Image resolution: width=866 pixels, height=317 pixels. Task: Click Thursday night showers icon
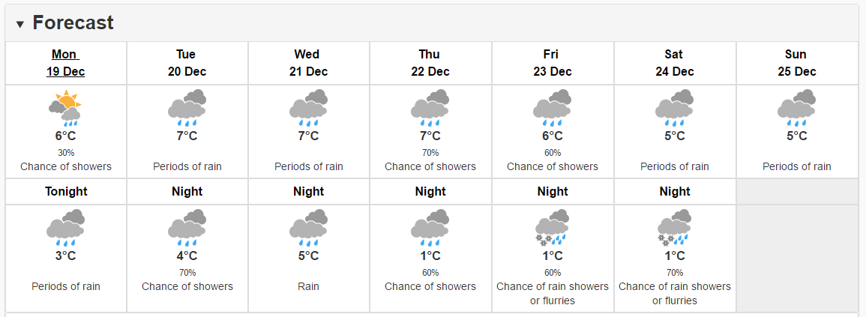[x=430, y=228]
